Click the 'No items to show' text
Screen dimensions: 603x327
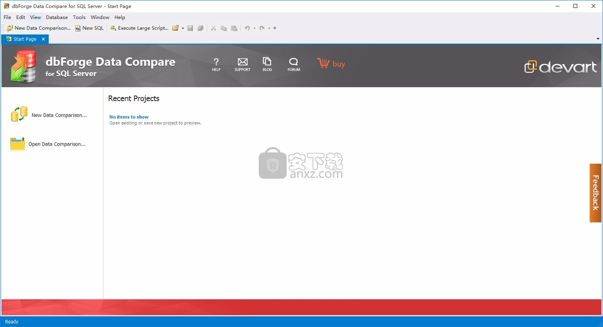[129, 117]
